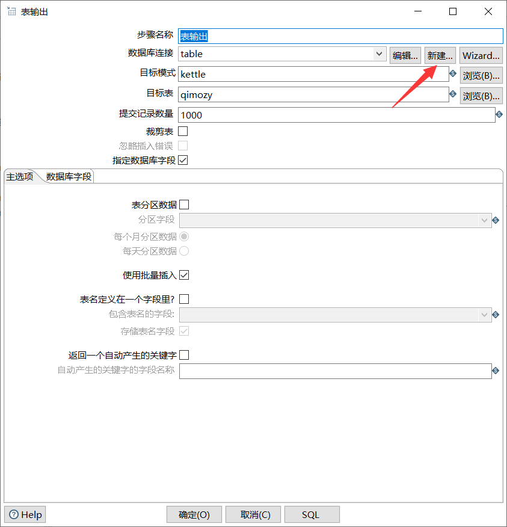Expand the 分区字段 dropdown

pyautogui.click(x=484, y=220)
